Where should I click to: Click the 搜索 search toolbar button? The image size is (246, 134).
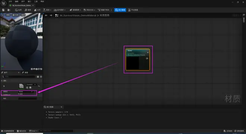(28, 10)
